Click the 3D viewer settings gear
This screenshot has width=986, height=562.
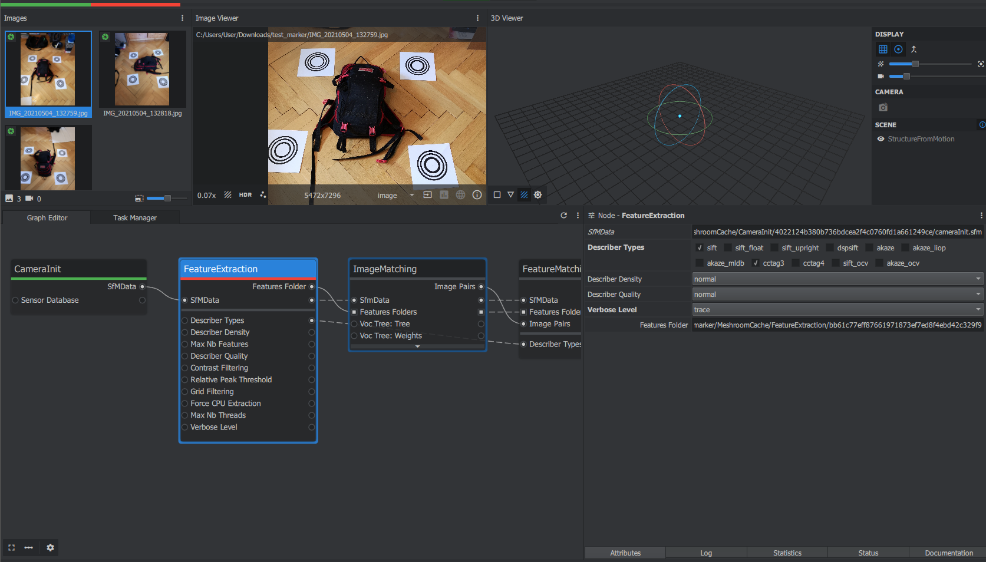(537, 195)
